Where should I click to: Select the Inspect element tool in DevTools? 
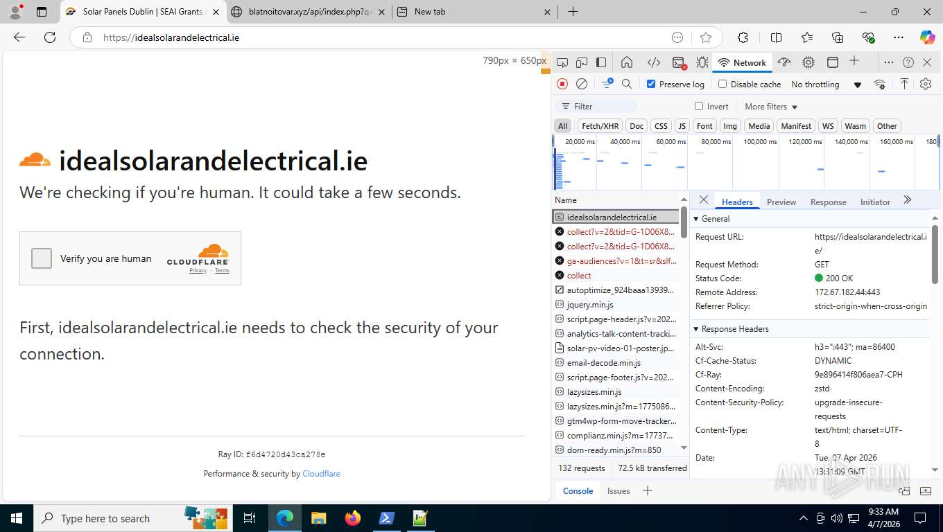pyautogui.click(x=562, y=62)
